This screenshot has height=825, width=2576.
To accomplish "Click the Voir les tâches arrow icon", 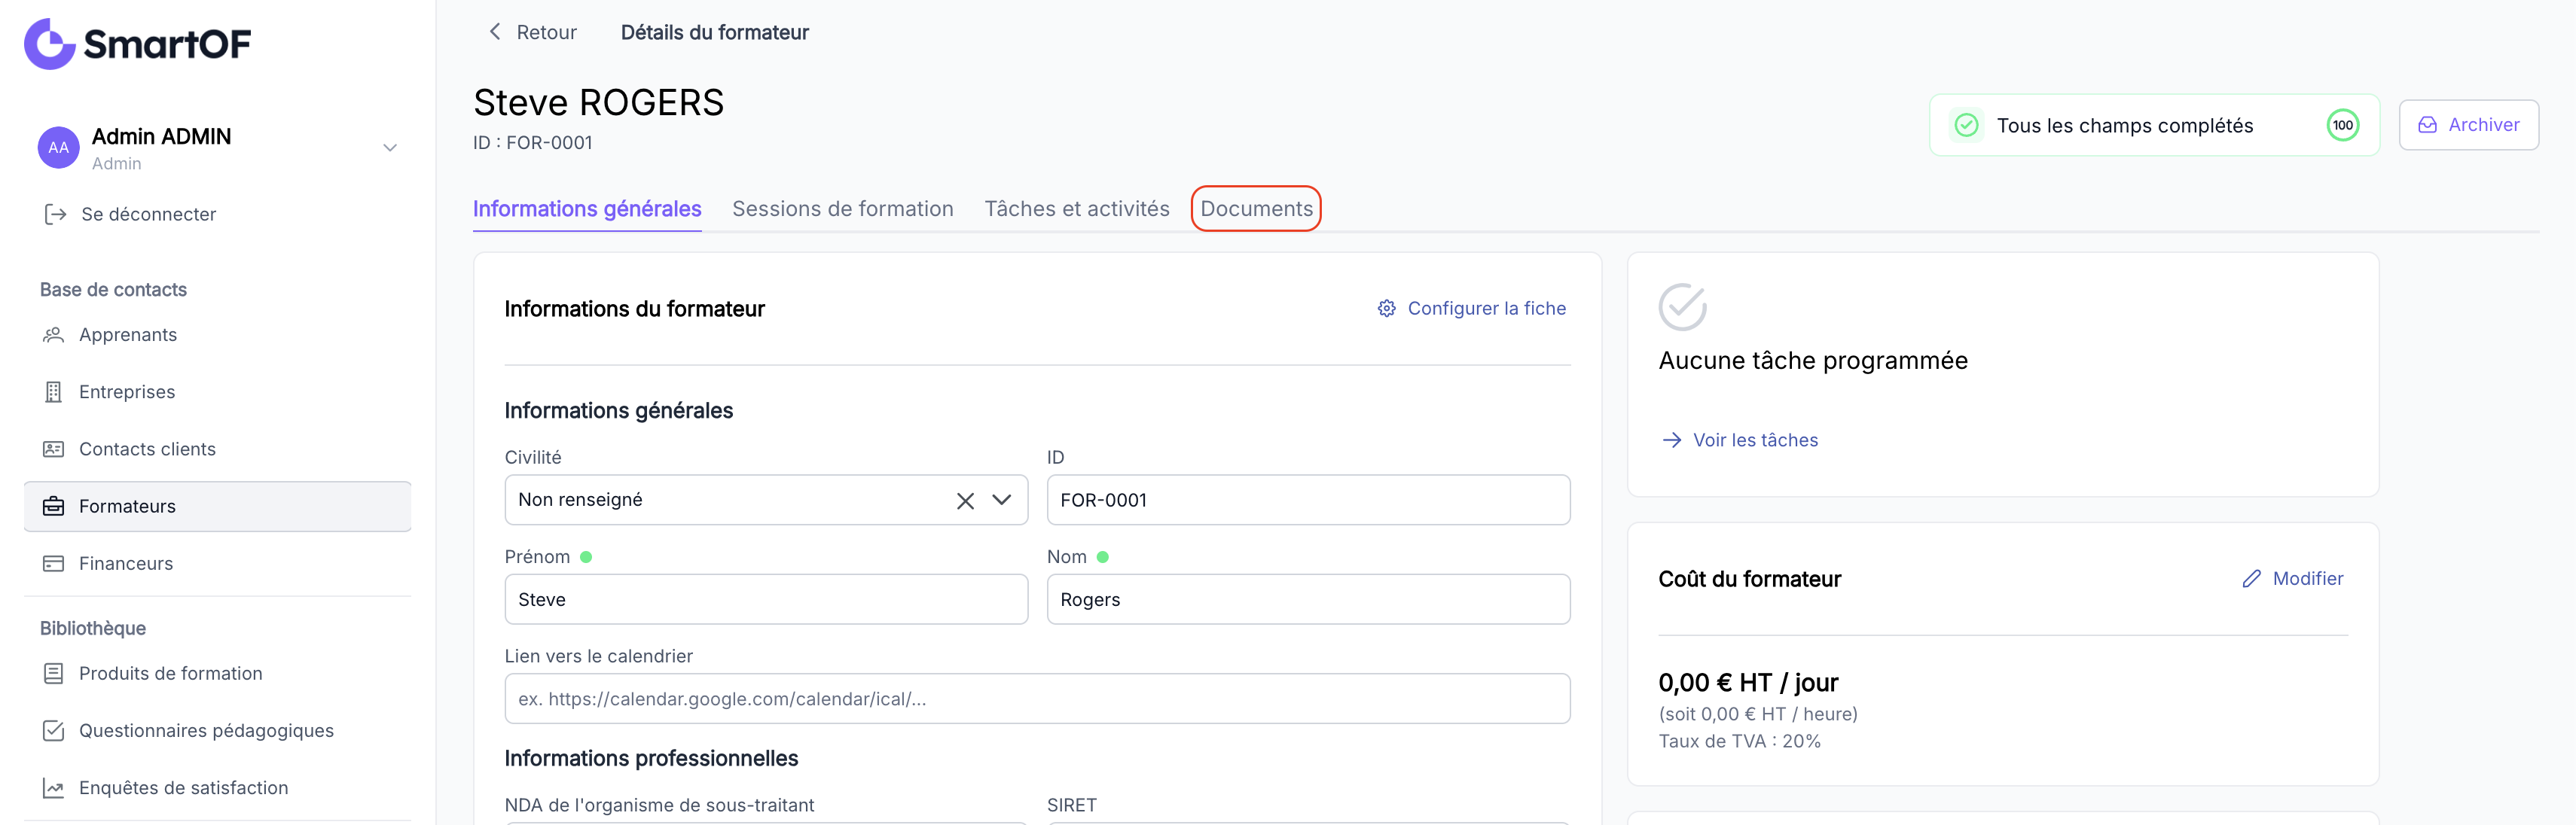I will (1671, 440).
